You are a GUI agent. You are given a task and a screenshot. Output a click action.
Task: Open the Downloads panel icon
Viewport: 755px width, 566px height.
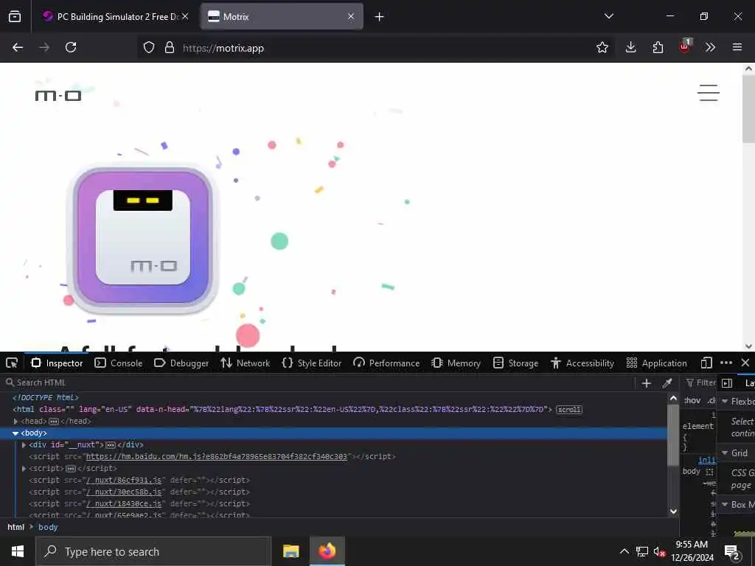point(631,47)
